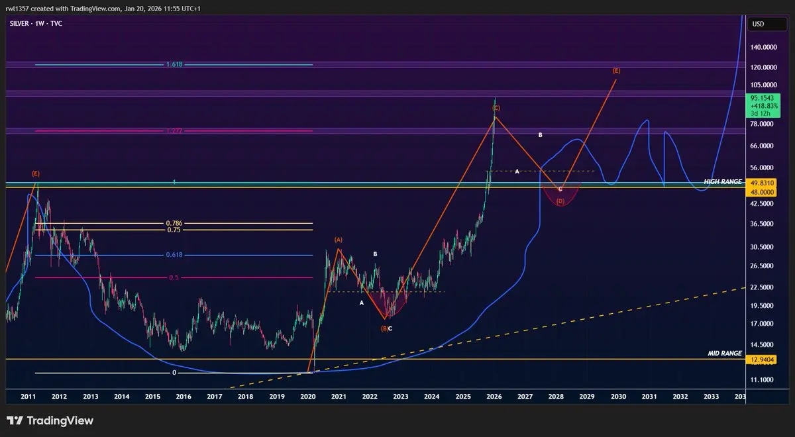The image size is (795, 437).
Task: Click the 48.0000 orange price label
Action: coord(762,191)
